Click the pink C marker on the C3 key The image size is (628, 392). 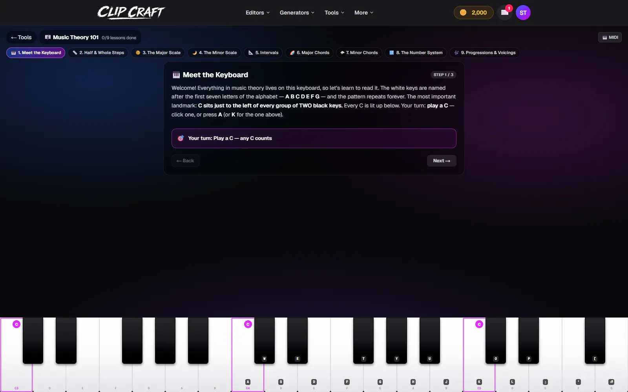16,324
